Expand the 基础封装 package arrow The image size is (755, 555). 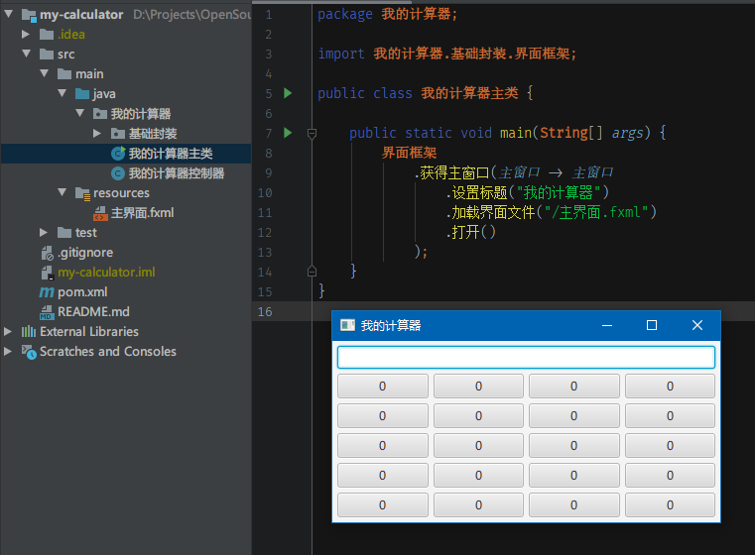point(97,133)
